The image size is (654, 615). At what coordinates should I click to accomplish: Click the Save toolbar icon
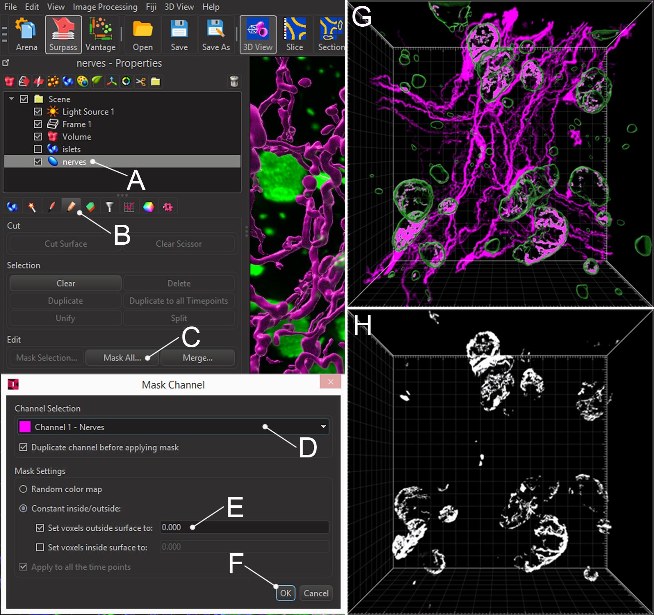[179, 35]
